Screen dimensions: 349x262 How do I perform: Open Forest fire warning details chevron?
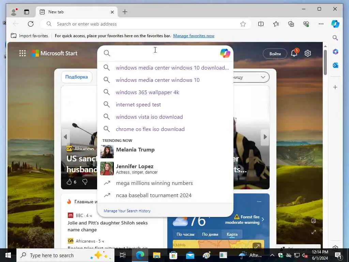(x=263, y=219)
